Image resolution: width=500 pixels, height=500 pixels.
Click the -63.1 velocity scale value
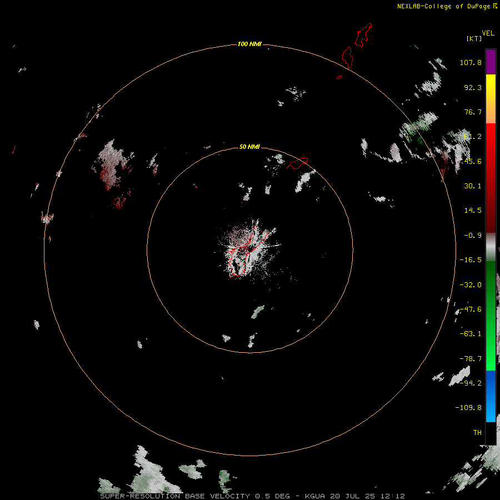coord(471,334)
